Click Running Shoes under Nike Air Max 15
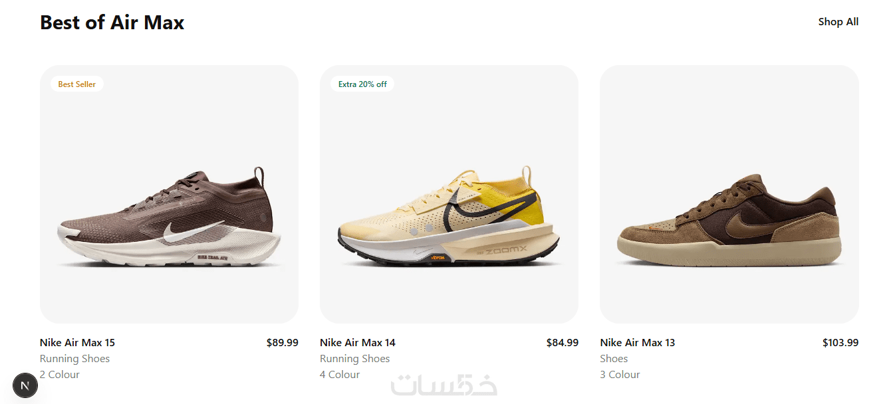This screenshot has width=889, height=404. tap(74, 359)
